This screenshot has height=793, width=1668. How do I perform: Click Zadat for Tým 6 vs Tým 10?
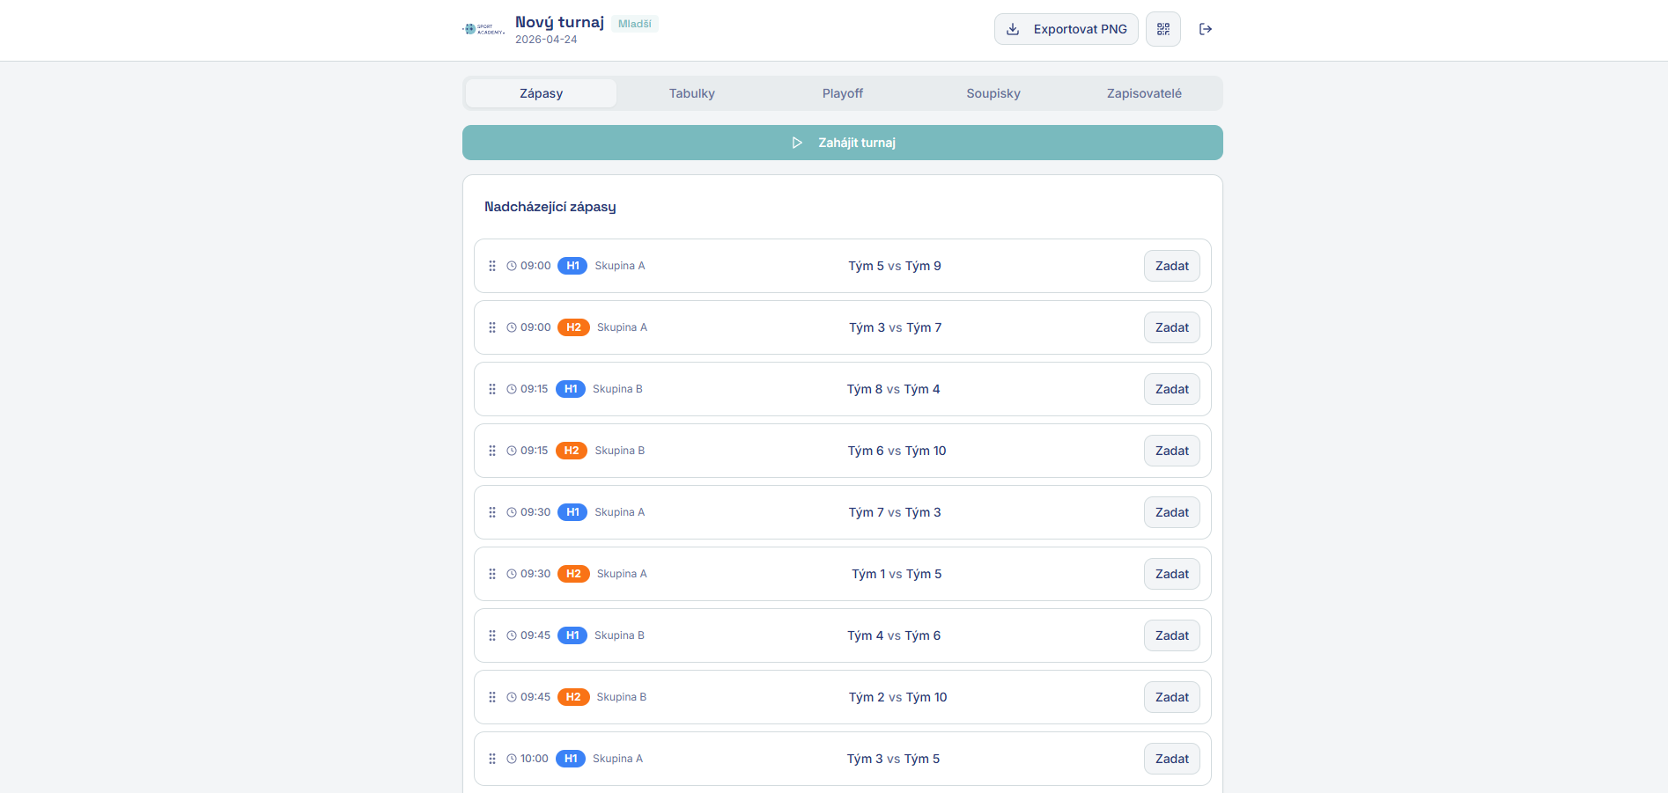click(1171, 451)
